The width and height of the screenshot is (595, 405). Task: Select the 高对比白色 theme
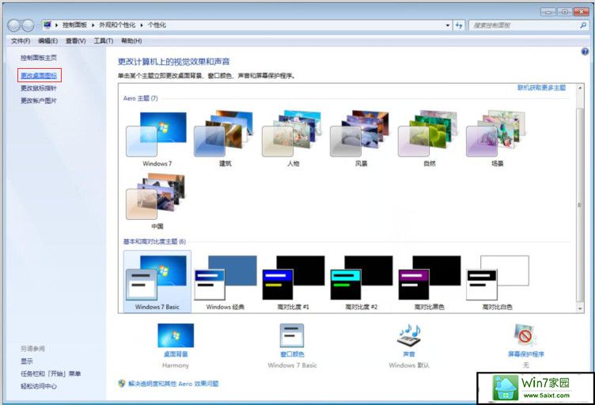pos(497,282)
